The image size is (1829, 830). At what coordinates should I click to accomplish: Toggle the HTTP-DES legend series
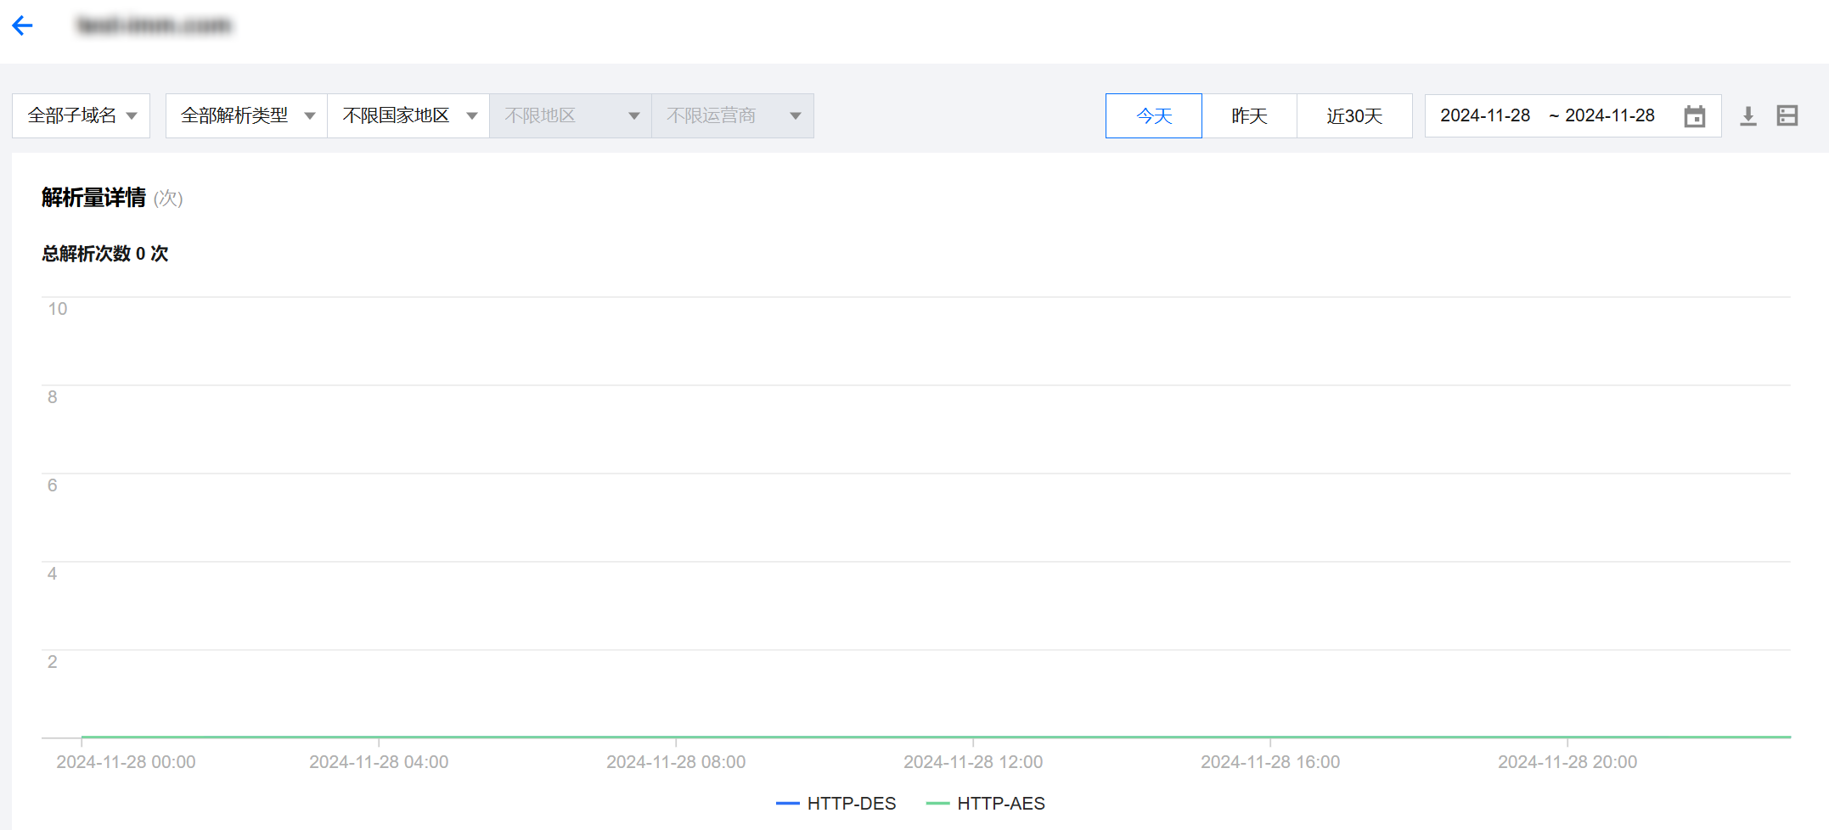click(850, 804)
